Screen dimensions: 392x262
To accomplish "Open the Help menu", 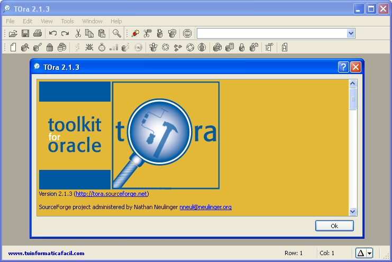I will click(116, 21).
